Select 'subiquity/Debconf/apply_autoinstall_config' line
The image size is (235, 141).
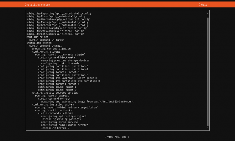click(x=57, y=25)
